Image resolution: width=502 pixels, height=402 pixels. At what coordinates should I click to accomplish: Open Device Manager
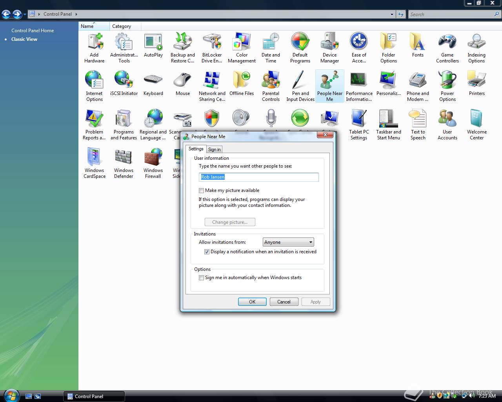(329, 48)
